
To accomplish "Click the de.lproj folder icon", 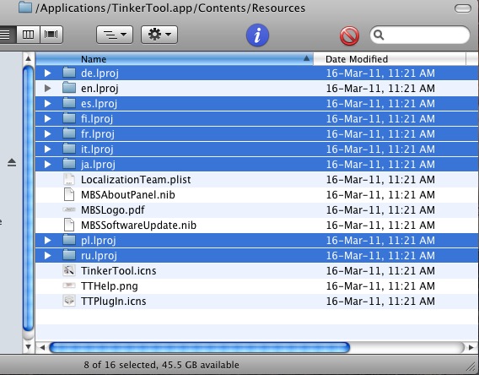I will (x=69, y=73).
